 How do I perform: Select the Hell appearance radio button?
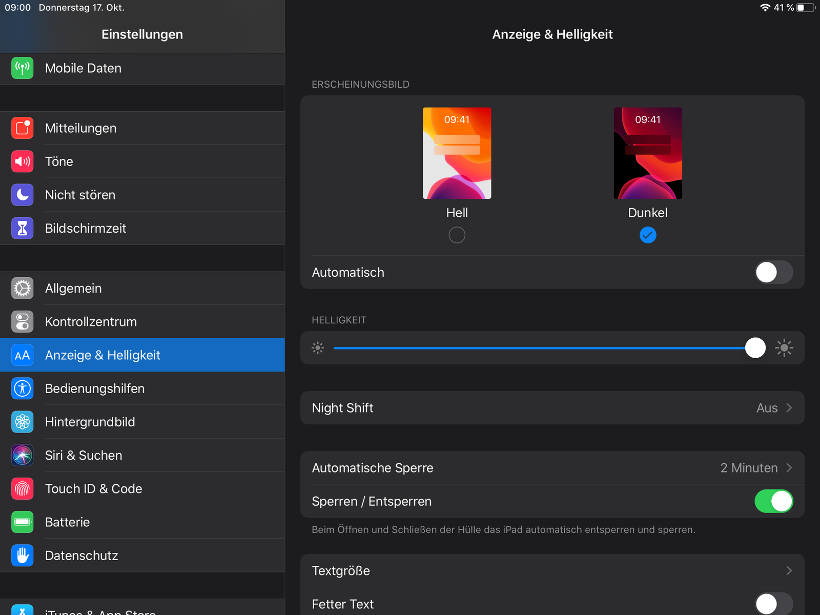[457, 235]
